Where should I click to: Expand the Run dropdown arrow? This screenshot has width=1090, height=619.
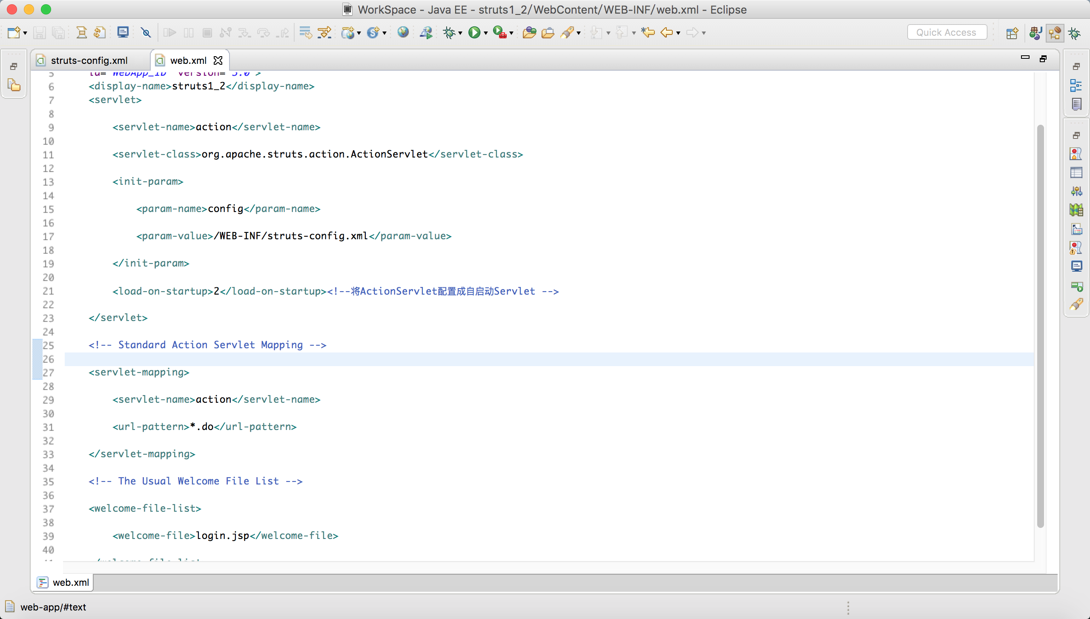(486, 33)
